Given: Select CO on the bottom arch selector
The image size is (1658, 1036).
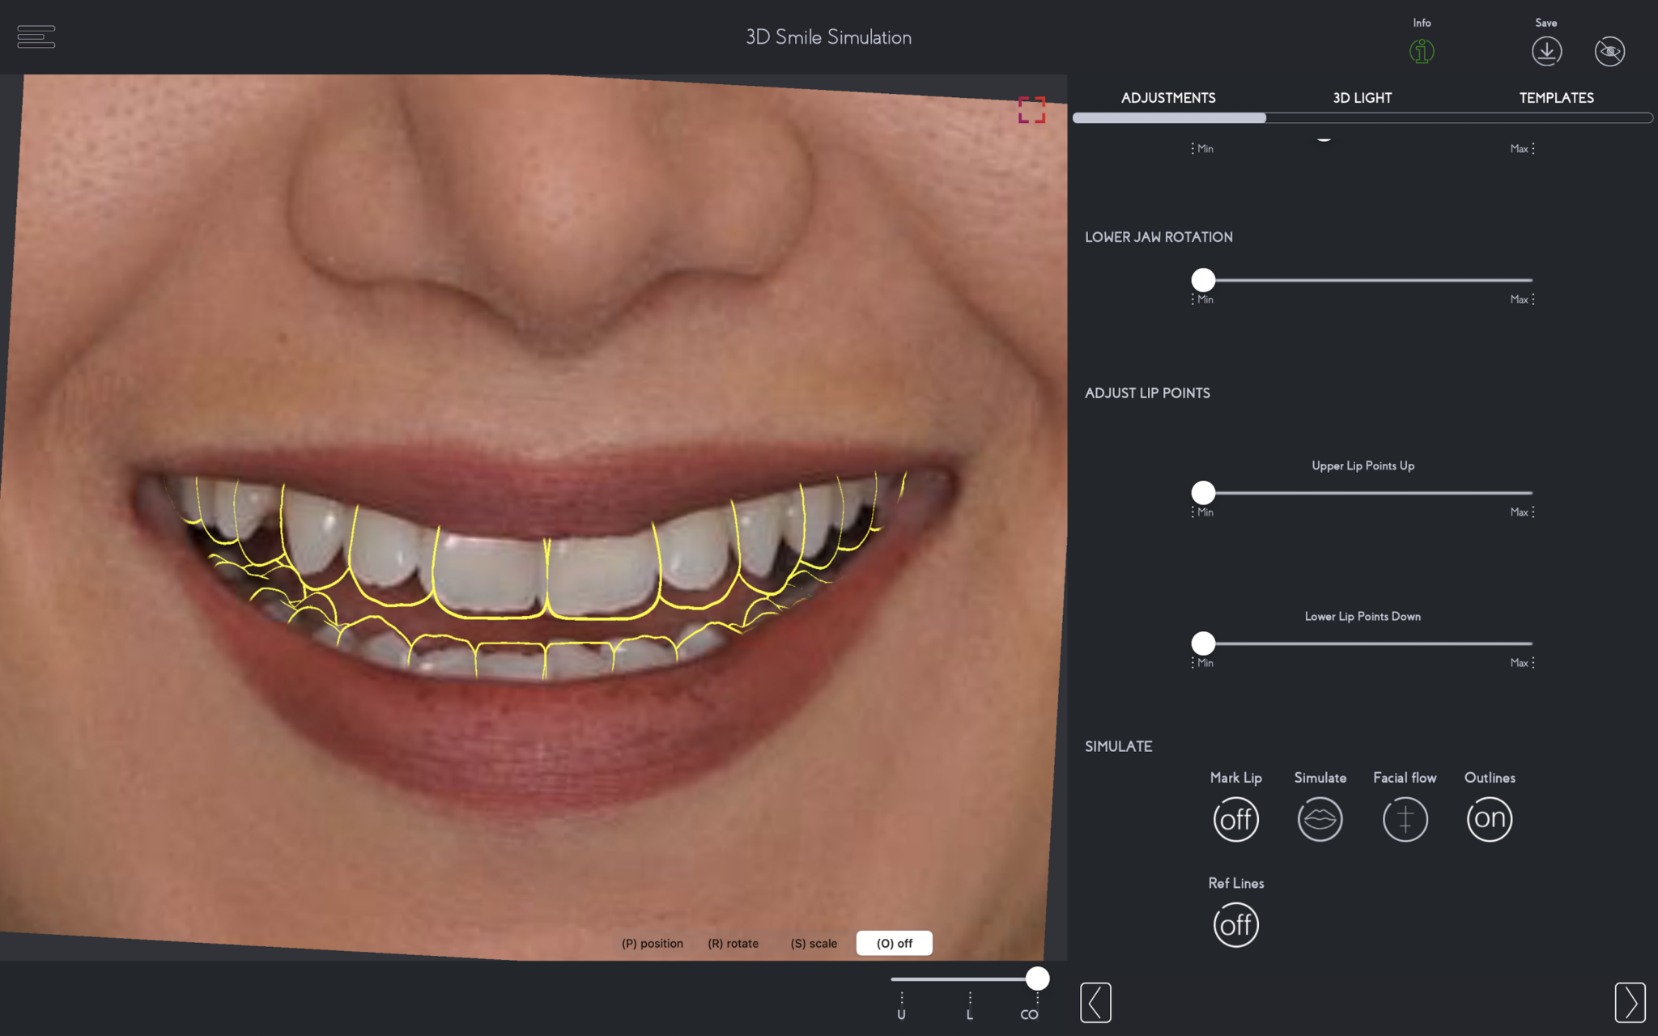Looking at the screenshot, I should click(1029, 1013).
